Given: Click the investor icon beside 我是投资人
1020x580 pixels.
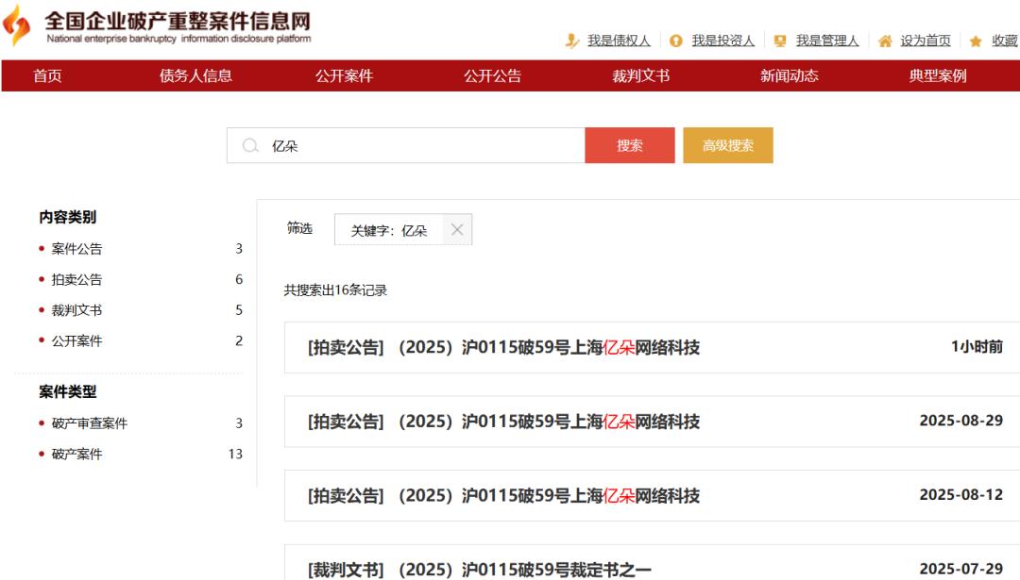Looking at the screenshot, I should click(675, 41).
